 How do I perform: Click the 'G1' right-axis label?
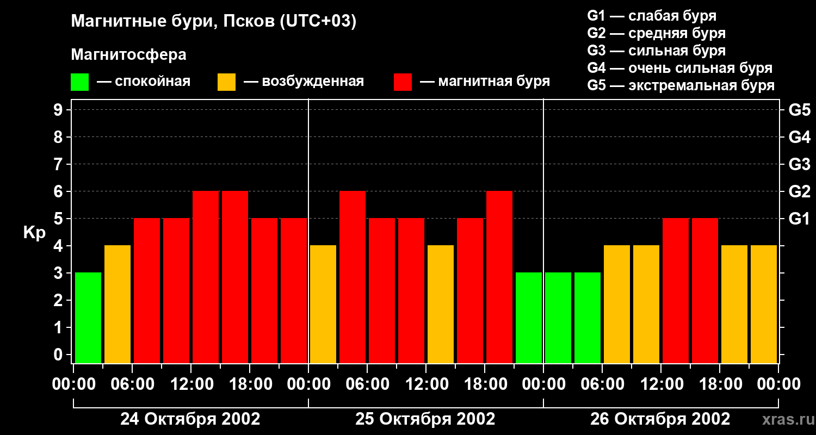click(x=799, y=219)
